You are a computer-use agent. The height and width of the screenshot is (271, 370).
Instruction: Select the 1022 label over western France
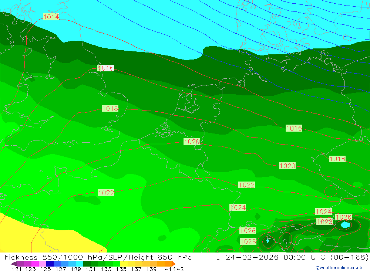point(106,193)
